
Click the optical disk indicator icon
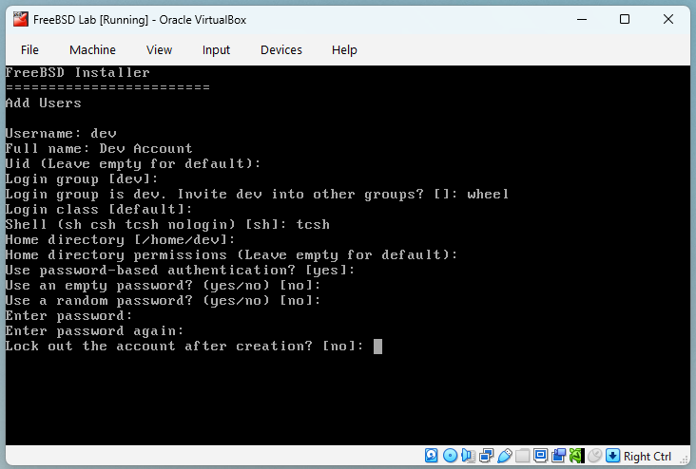[x=450, y=456]
